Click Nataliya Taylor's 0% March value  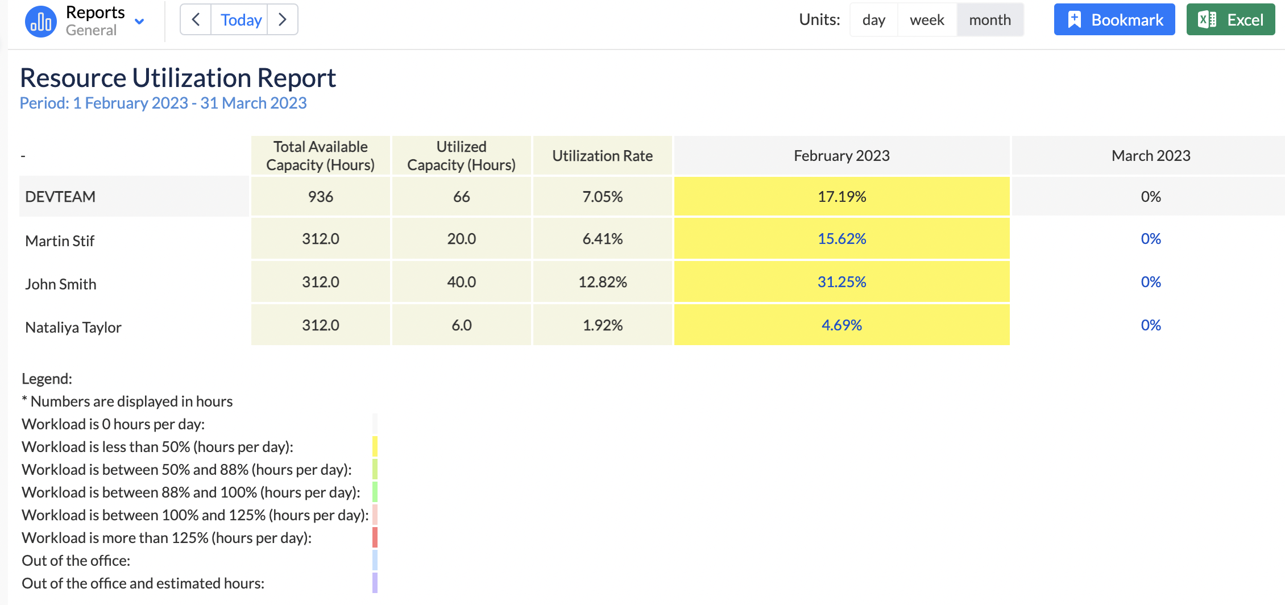click(1150, 325)
